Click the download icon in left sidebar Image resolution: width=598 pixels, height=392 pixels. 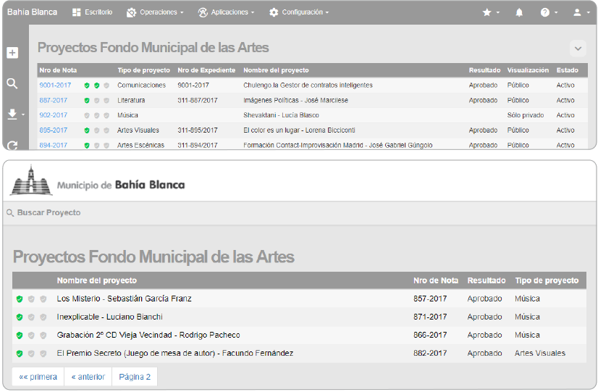click(x=12, y=114)
